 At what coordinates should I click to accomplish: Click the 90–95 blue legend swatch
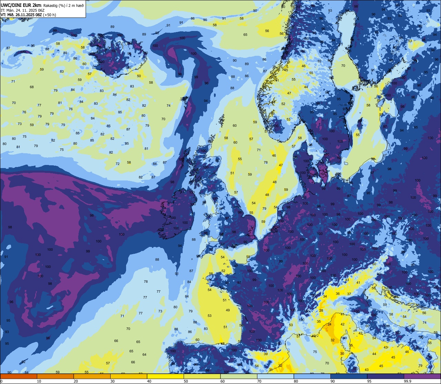point(349,376)
